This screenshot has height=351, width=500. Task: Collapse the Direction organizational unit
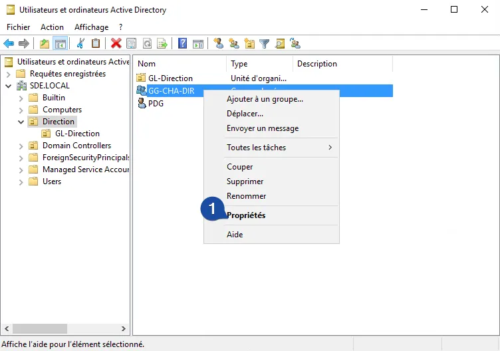[21, 122]
